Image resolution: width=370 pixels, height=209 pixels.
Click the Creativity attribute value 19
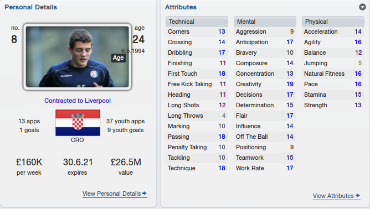(x=290, y=84)
